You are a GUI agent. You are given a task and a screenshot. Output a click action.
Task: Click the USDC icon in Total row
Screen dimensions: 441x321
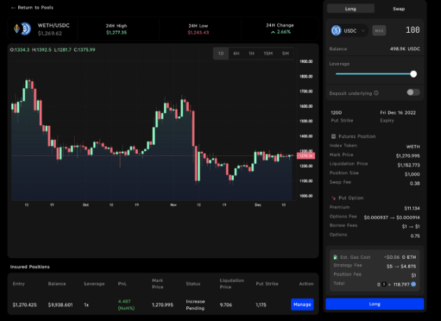[414, 284]
